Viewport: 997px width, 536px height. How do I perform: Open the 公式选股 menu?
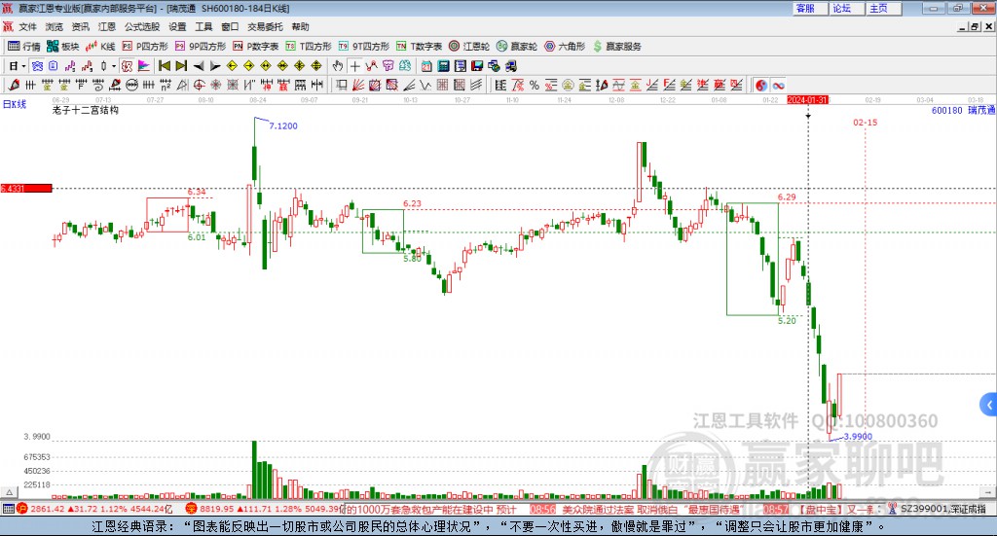coord(142,26)
